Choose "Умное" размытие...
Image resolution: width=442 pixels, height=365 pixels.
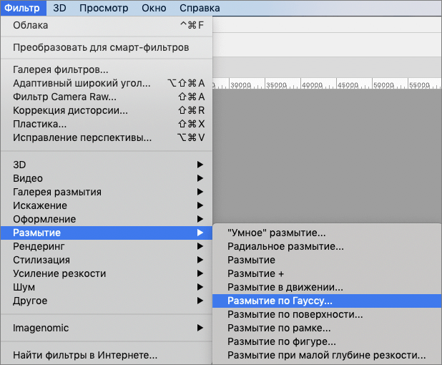327,233
